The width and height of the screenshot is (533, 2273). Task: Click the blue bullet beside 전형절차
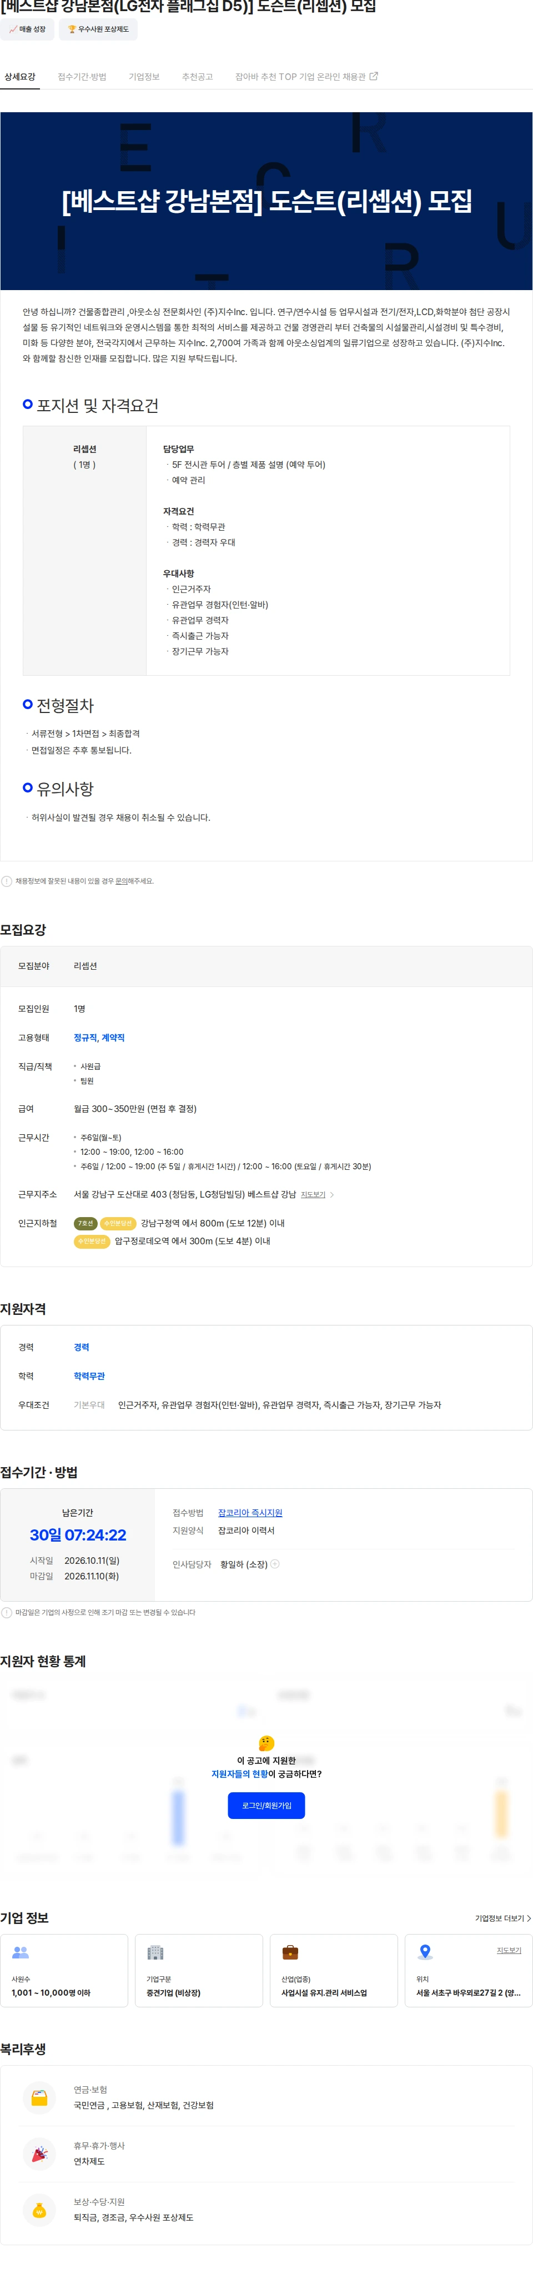click(27, 704)
